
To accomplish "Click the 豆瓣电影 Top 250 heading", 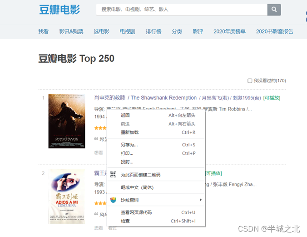I will (x=76, y=59).
